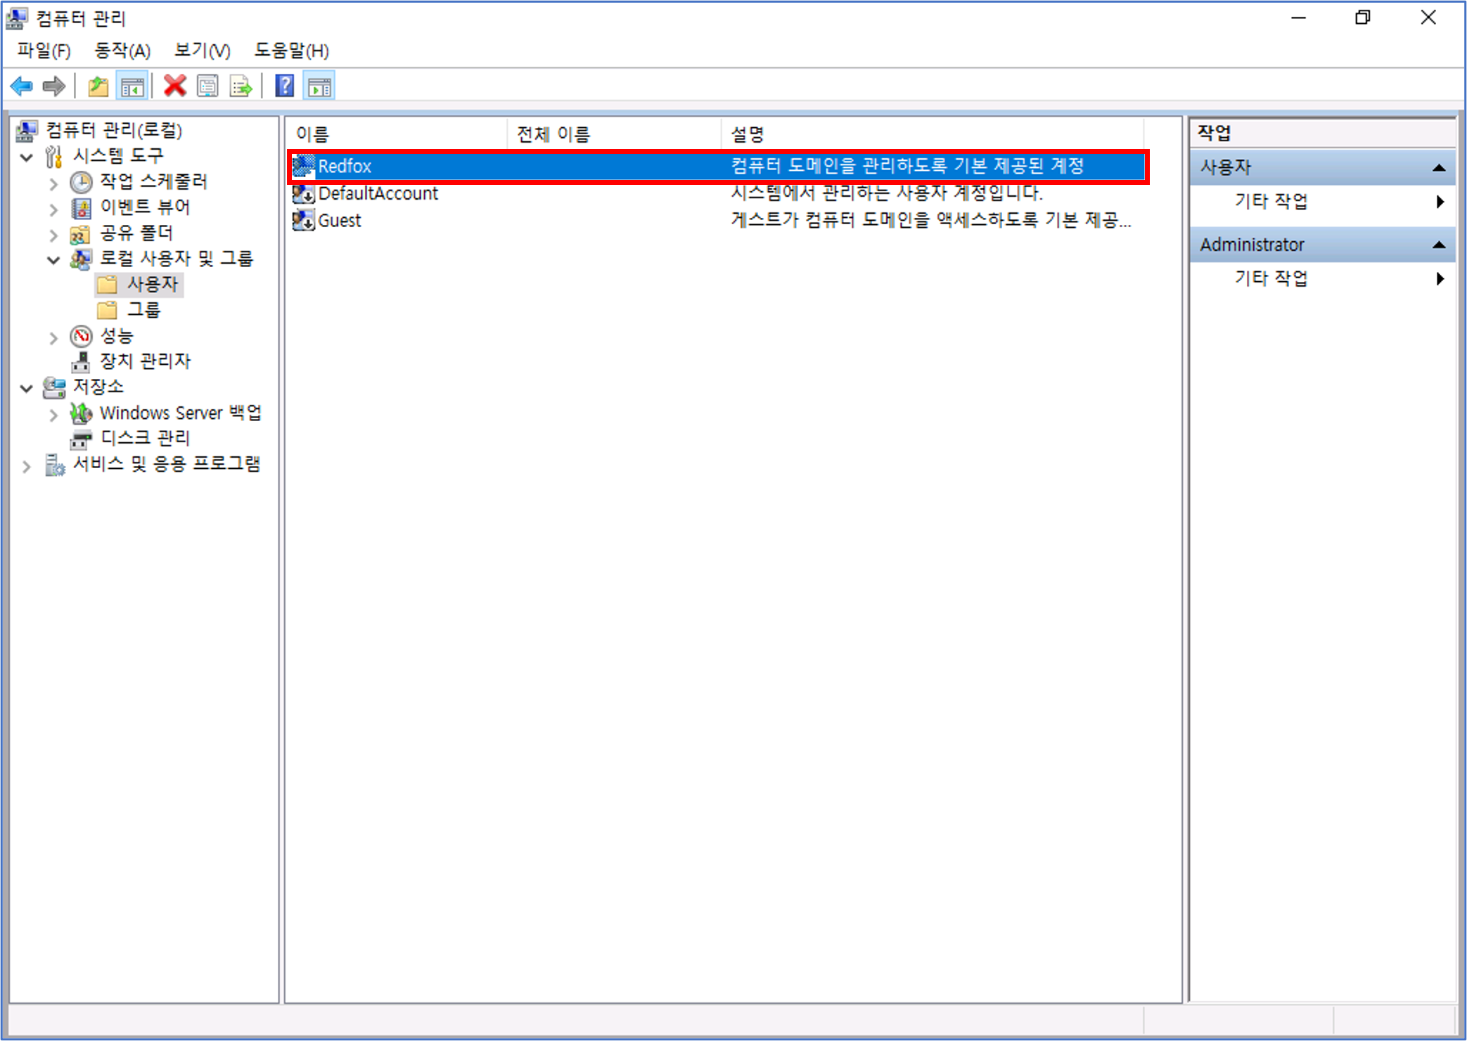This screenshot has height=1041, width=1467.
Task: Open the 보기(V) menu
Action: (x=202, y=51)
